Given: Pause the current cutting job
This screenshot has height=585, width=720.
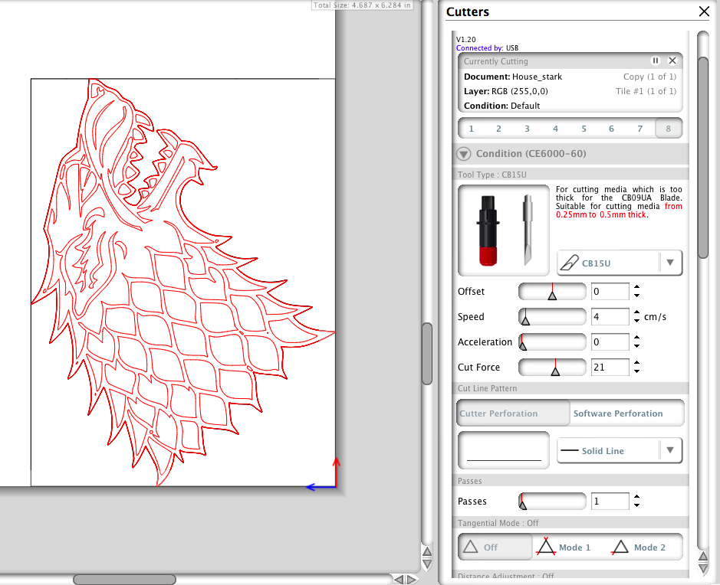Looking at the screenshot, I should [x=656, y=60].
